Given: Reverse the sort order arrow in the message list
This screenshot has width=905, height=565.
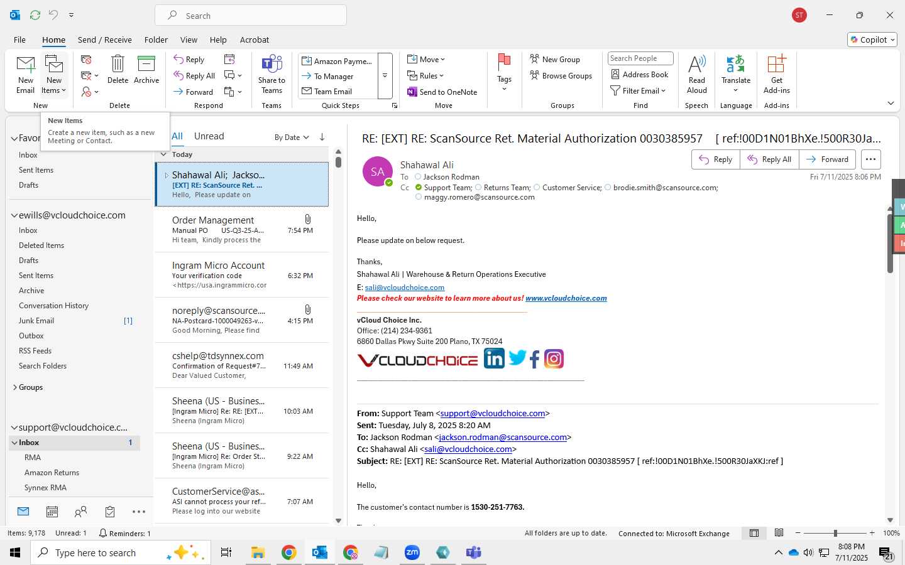Looking at the screenshot, I should pyautogui.click(x=322, y=137).
